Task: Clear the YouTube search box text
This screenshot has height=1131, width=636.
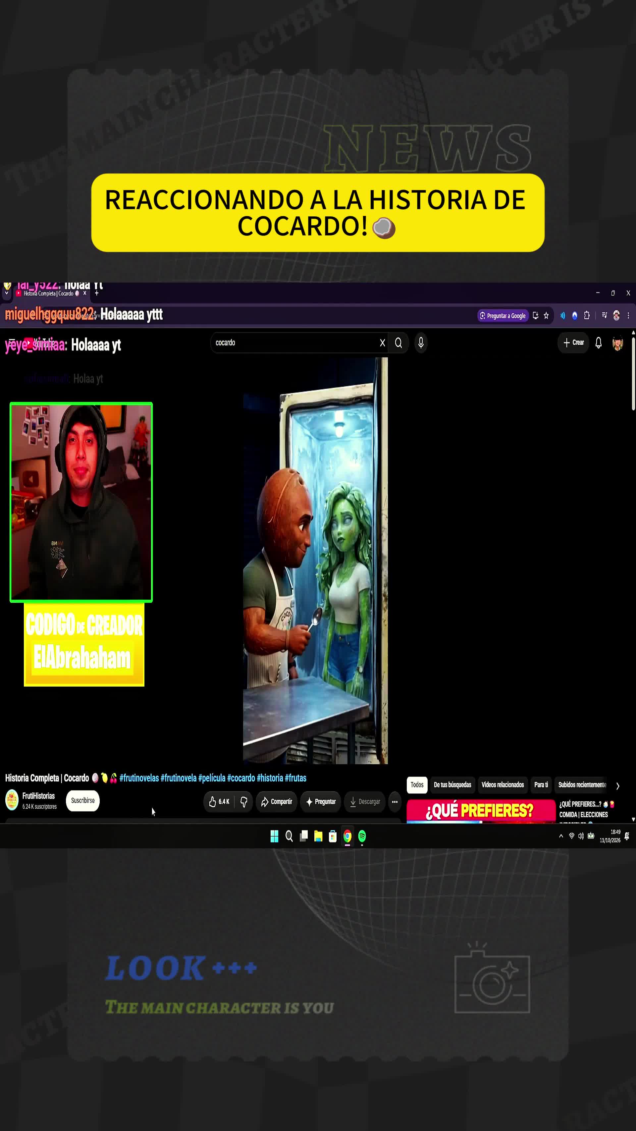Action: click(x=382, y=343)
